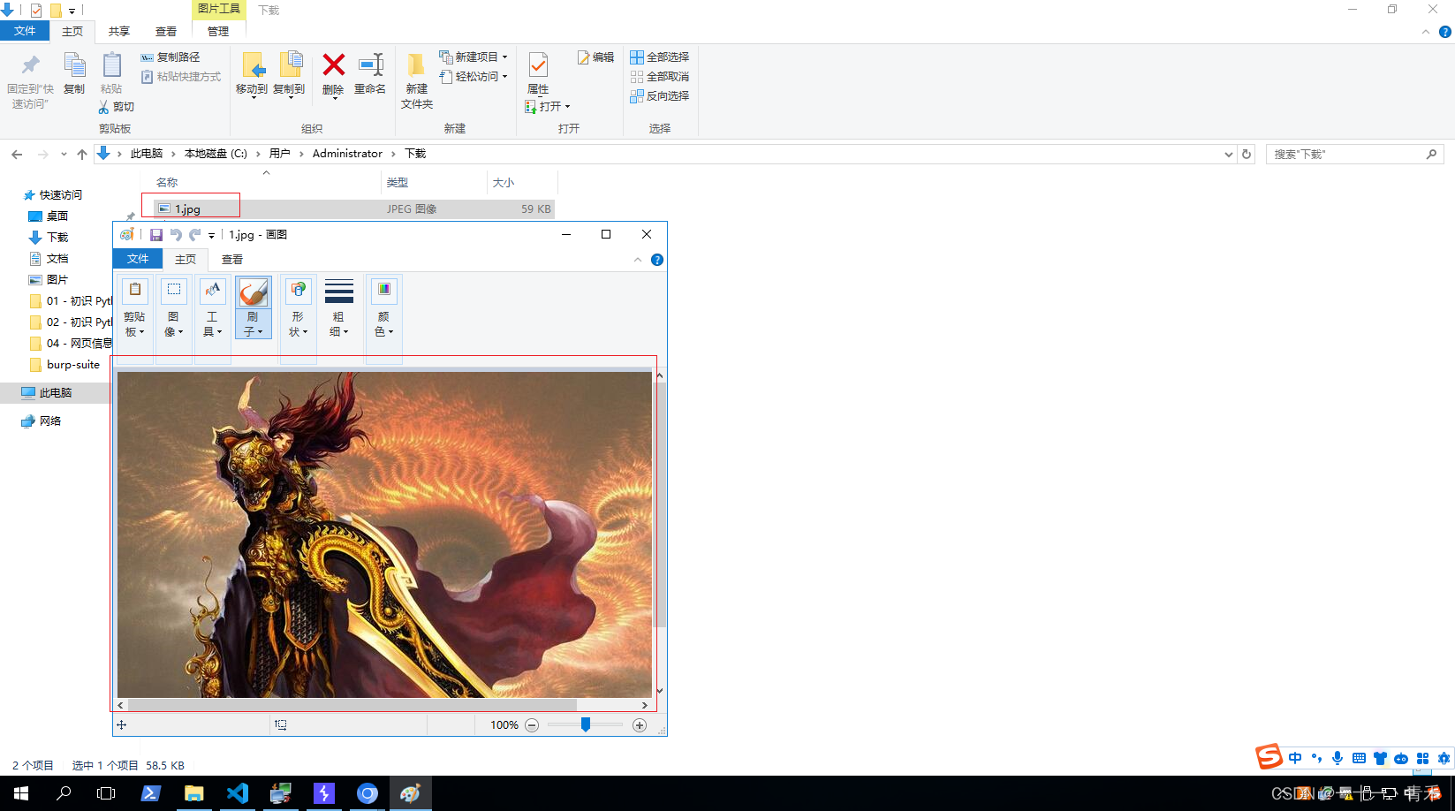
Task: Open the Windows Start menu
Action: click(21, 793)
